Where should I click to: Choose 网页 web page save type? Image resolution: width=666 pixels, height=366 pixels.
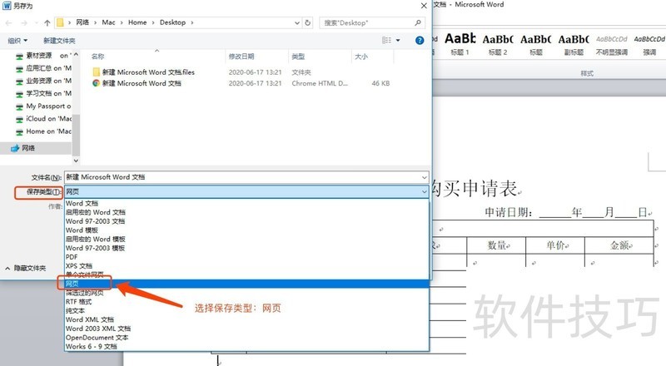click(246, 284)
